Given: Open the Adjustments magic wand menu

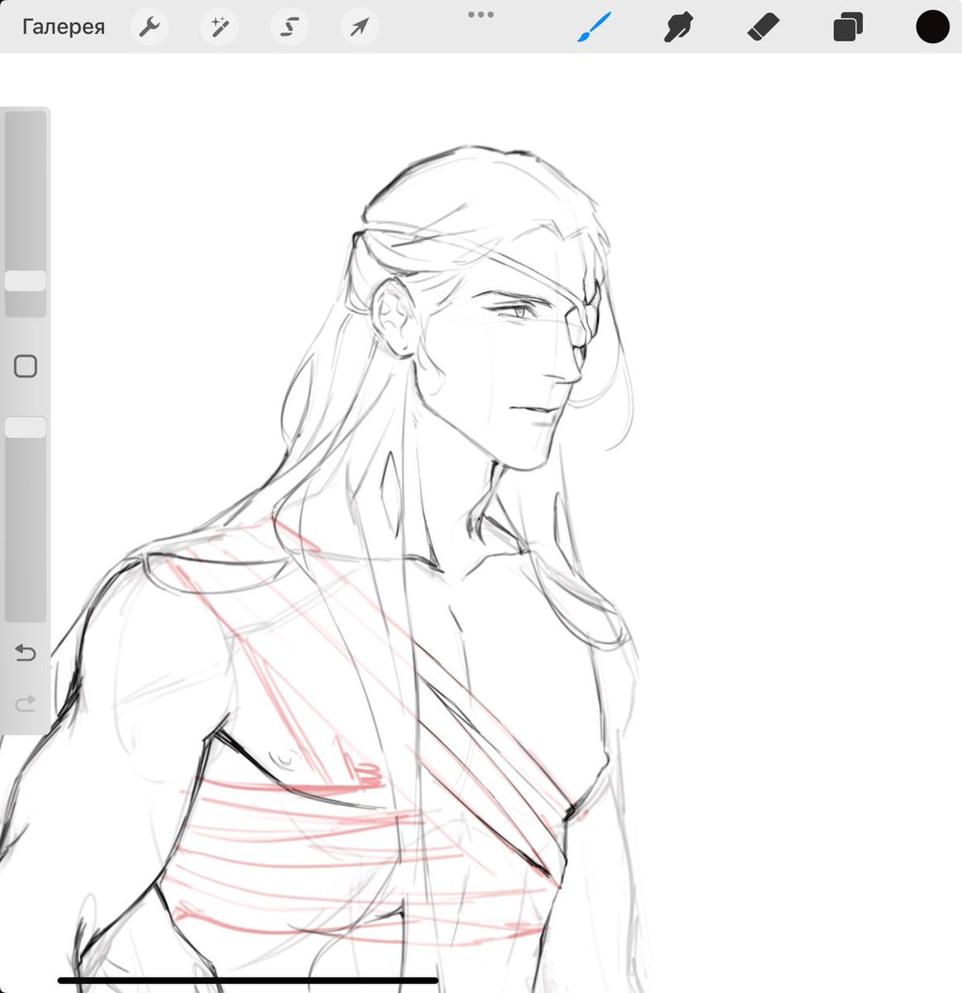Looking at the screenshot, I should click(x=219, y=27).
